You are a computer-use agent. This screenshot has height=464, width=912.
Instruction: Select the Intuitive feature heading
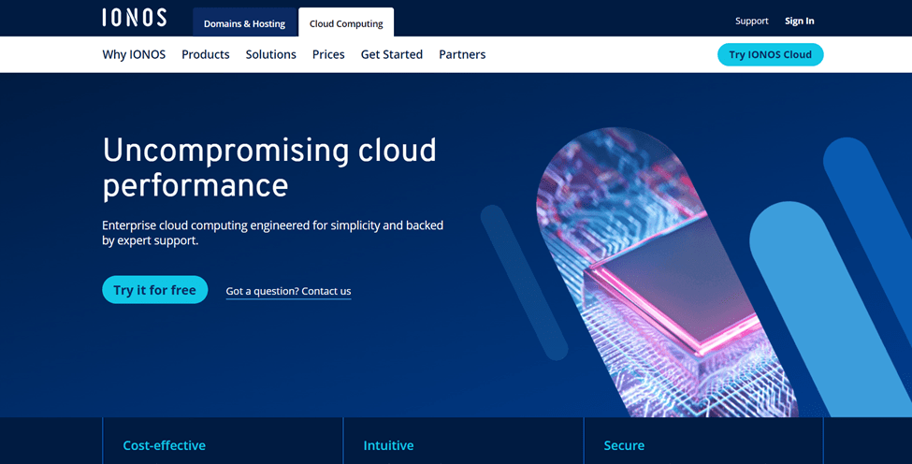388,445
